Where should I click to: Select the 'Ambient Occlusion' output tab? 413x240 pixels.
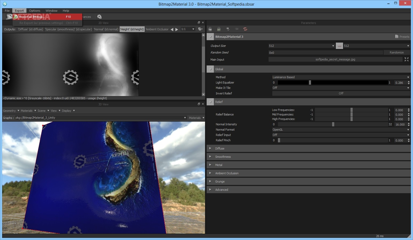coord(157,29)
